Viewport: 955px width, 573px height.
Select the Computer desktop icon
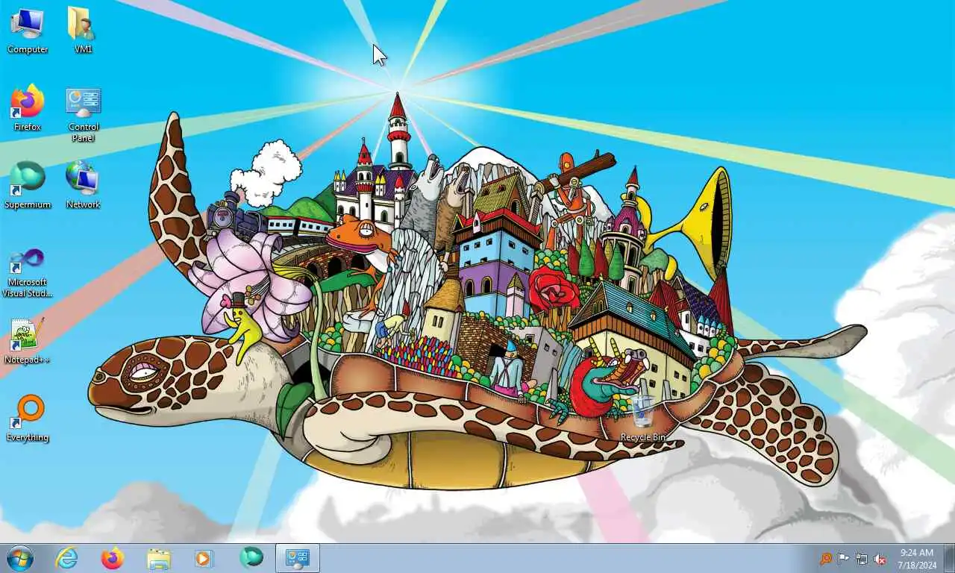pos(28,30)
